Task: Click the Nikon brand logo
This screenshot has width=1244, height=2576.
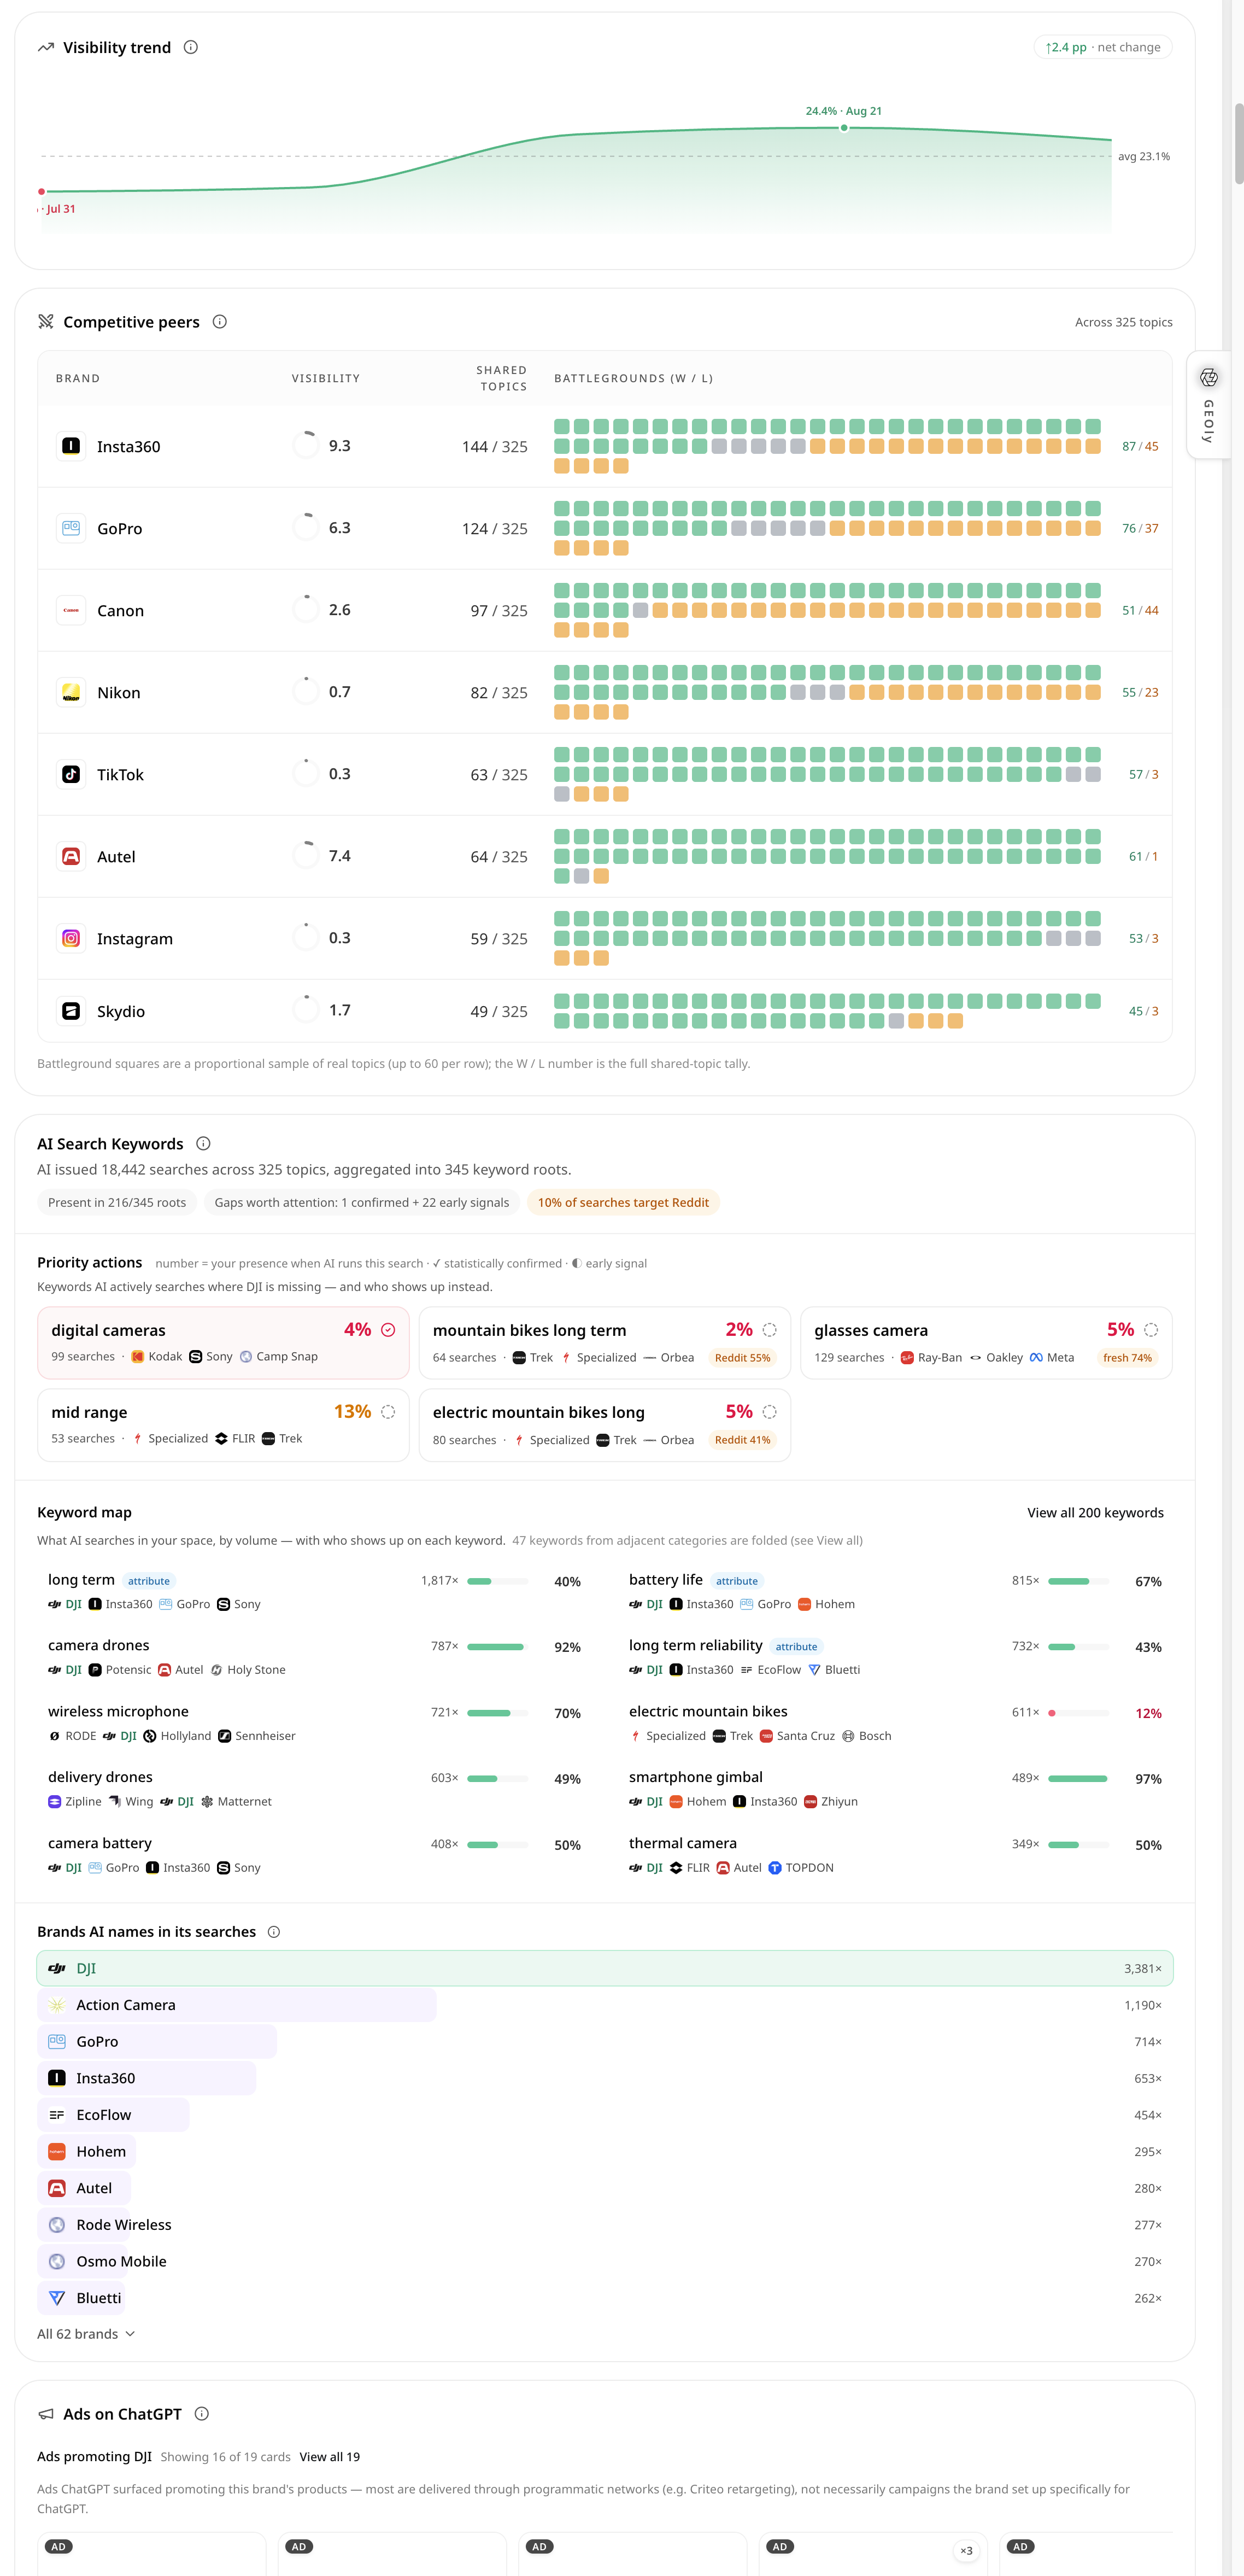Action: tap(71, 692)
